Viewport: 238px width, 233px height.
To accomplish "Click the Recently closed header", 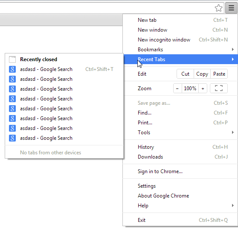I will (38, 59).
